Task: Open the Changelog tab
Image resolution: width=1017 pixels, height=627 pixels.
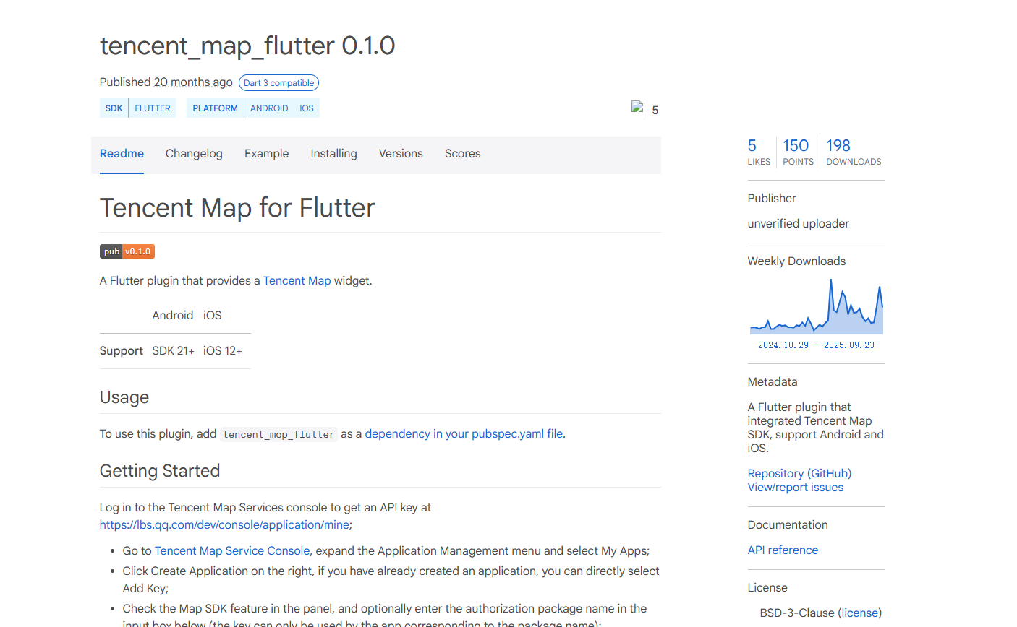Action: 194,154
